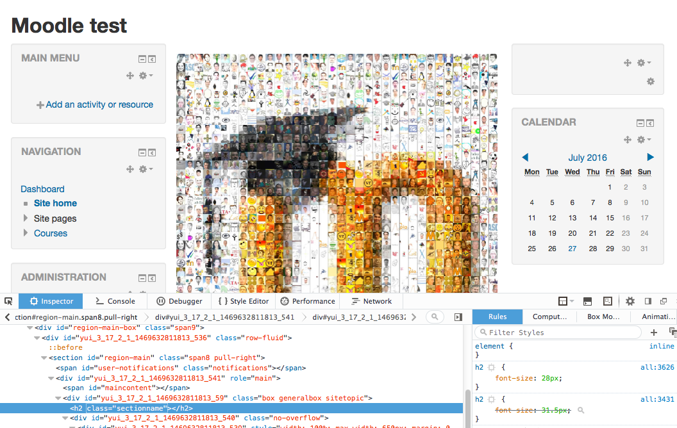This screenshot has height=428, width=677.
Task: Click the lower gear icon in untitled block
Action: pos(651,81)
